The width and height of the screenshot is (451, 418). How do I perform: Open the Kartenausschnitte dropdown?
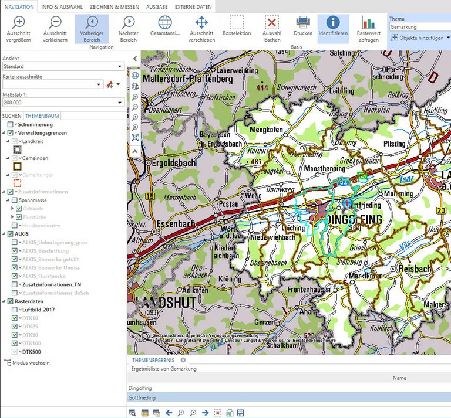click(x=53, y=84)
